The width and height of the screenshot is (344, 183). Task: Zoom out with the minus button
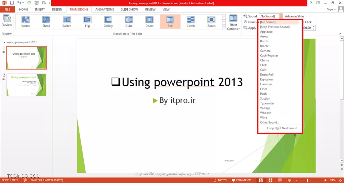click(x=297, y=180)
